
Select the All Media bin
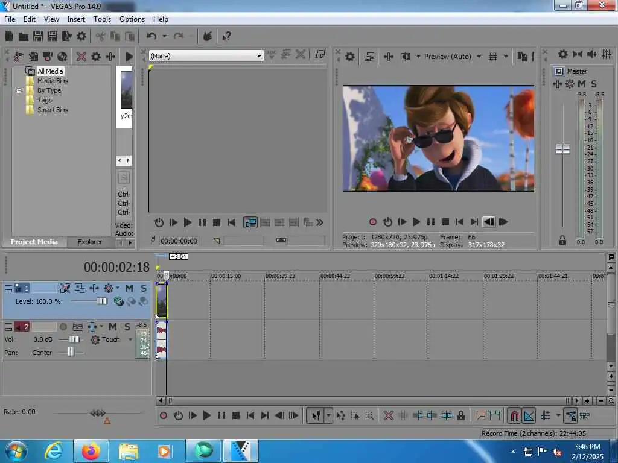tap(50, 71)
